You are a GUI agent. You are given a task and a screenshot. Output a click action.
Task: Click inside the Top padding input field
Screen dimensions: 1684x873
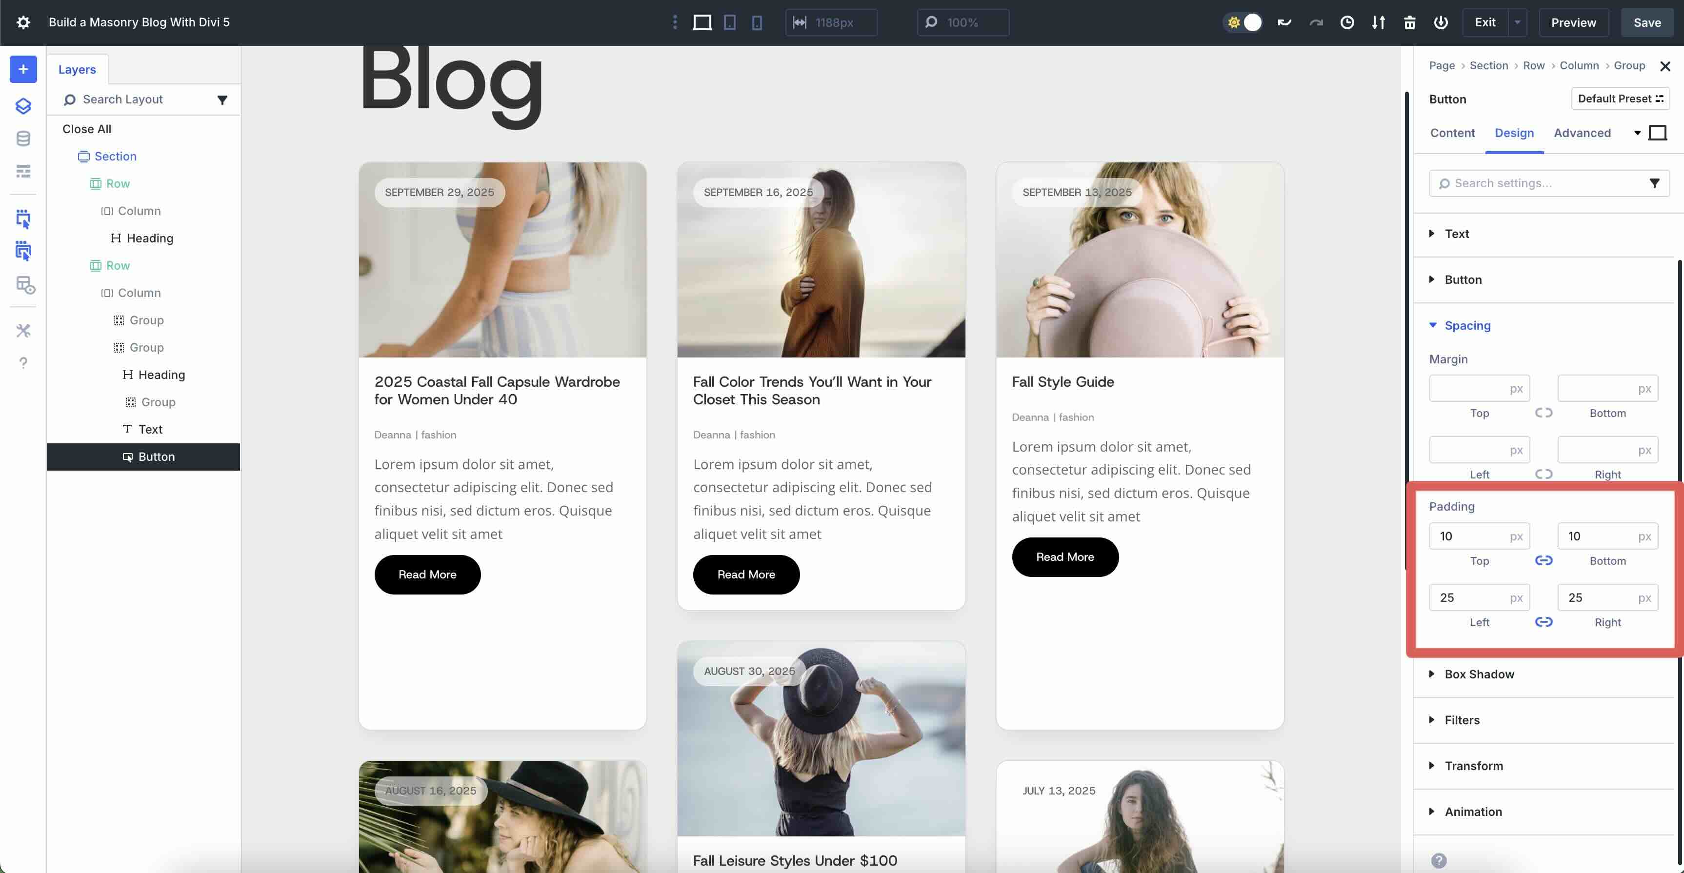(x=1480, y=536)
